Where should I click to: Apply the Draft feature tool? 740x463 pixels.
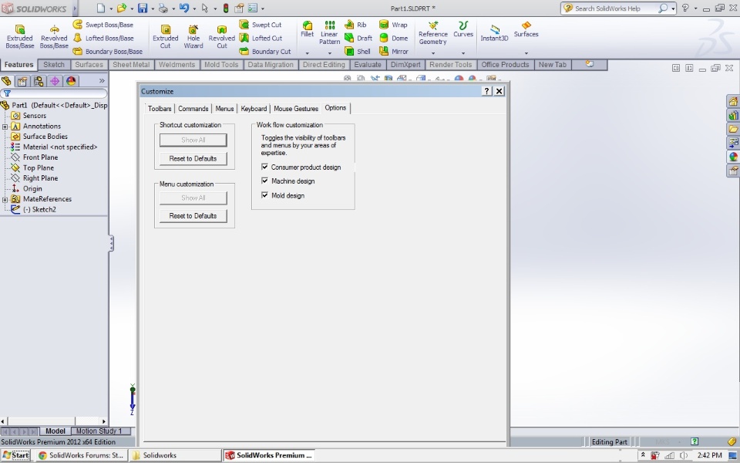tap(358, 38)
